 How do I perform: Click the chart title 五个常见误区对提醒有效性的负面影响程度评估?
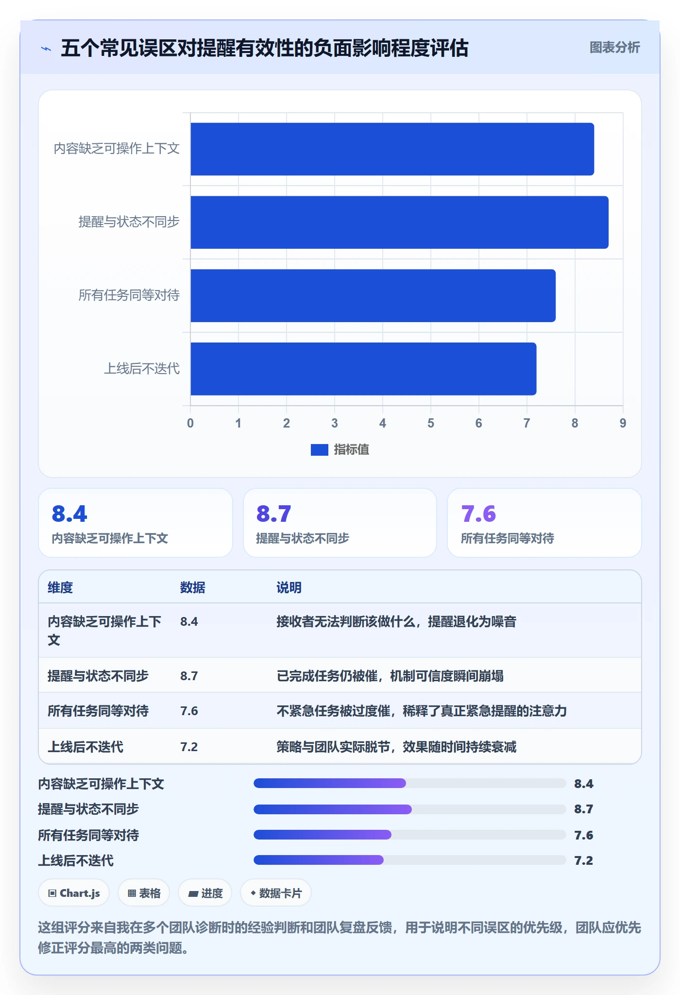[x=265, y=48]
